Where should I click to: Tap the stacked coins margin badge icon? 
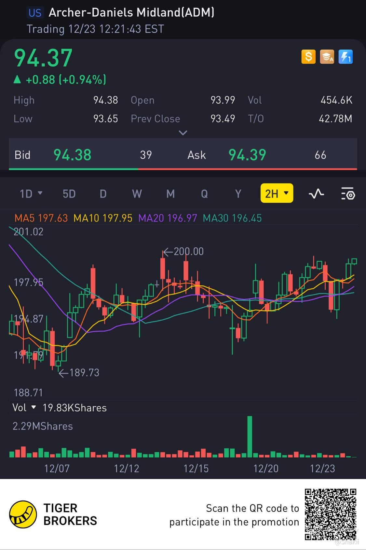[x=327, y=57]
